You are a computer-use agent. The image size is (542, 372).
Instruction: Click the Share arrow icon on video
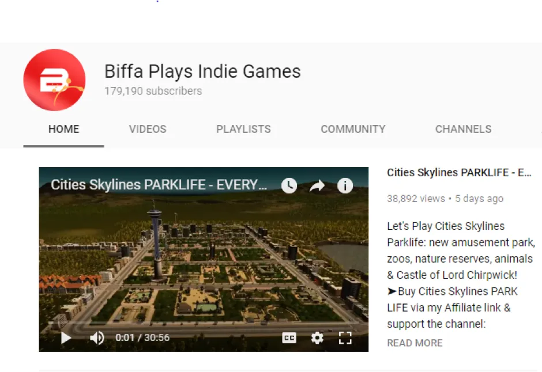(317, 185)
